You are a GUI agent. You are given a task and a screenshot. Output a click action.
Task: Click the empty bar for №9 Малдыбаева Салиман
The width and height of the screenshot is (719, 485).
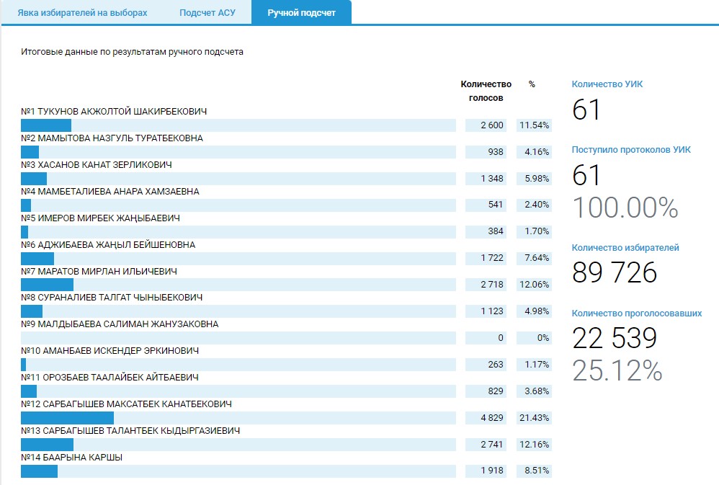[x=238, y=338]
